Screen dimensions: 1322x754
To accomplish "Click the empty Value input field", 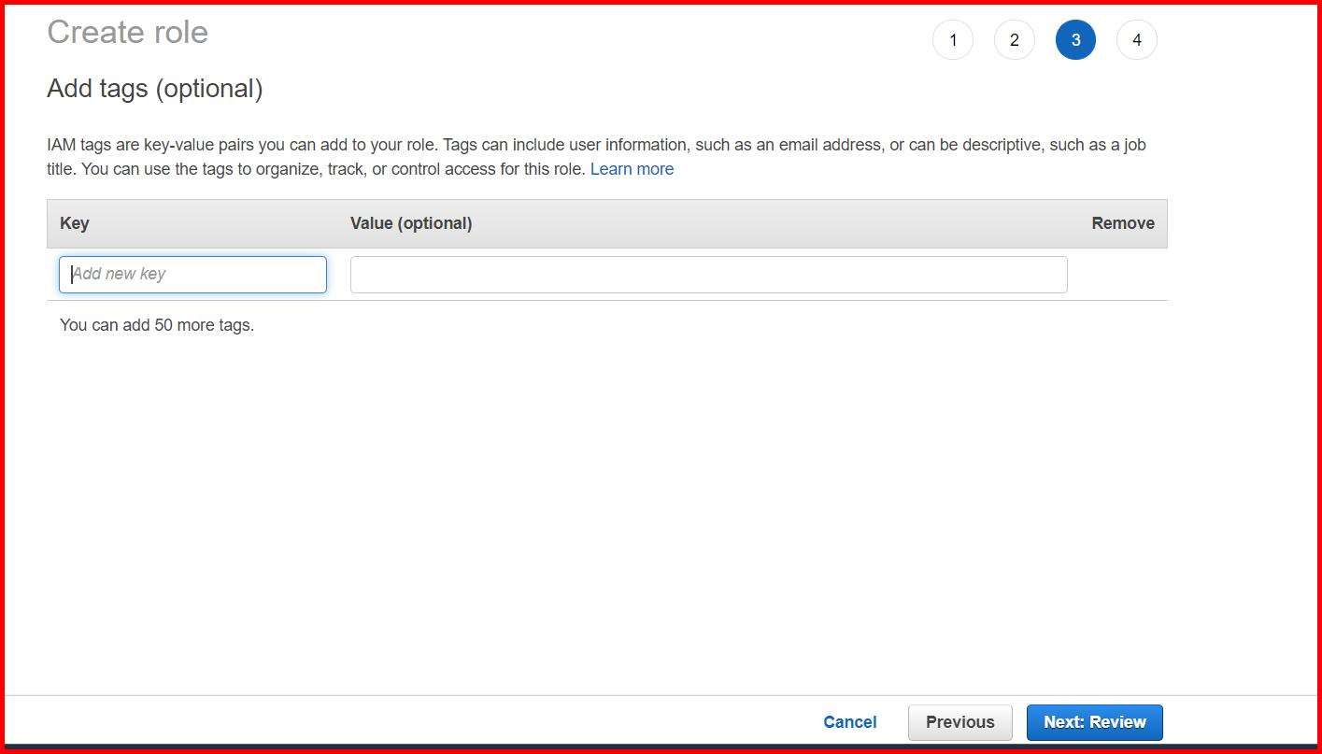I will coord(707,274).
